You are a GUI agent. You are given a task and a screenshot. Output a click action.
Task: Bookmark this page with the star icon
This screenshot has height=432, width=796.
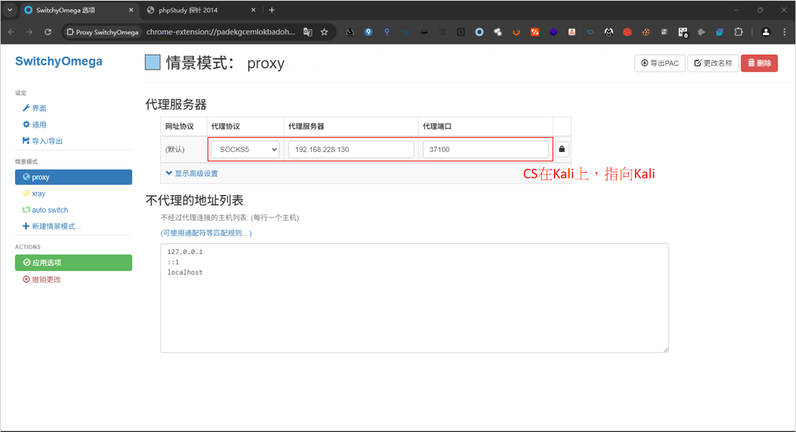(325, 32)
